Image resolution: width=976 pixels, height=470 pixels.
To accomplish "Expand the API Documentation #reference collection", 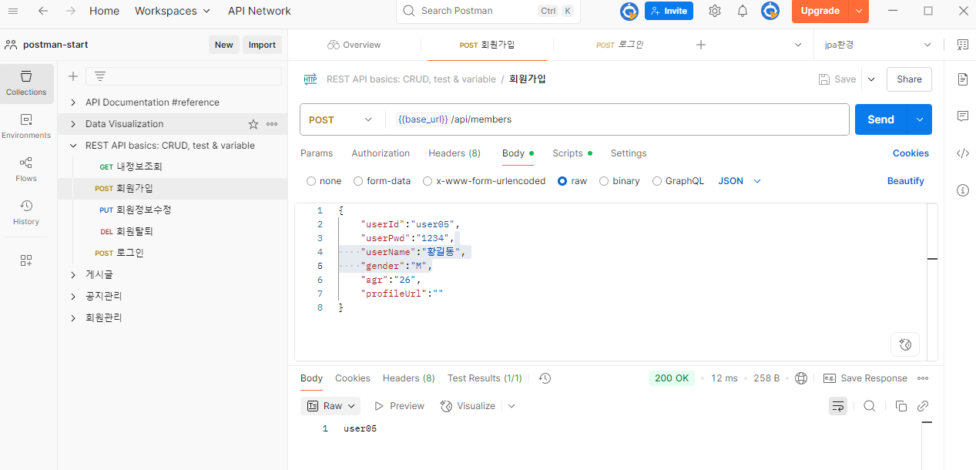I will (x=73, y=102).
